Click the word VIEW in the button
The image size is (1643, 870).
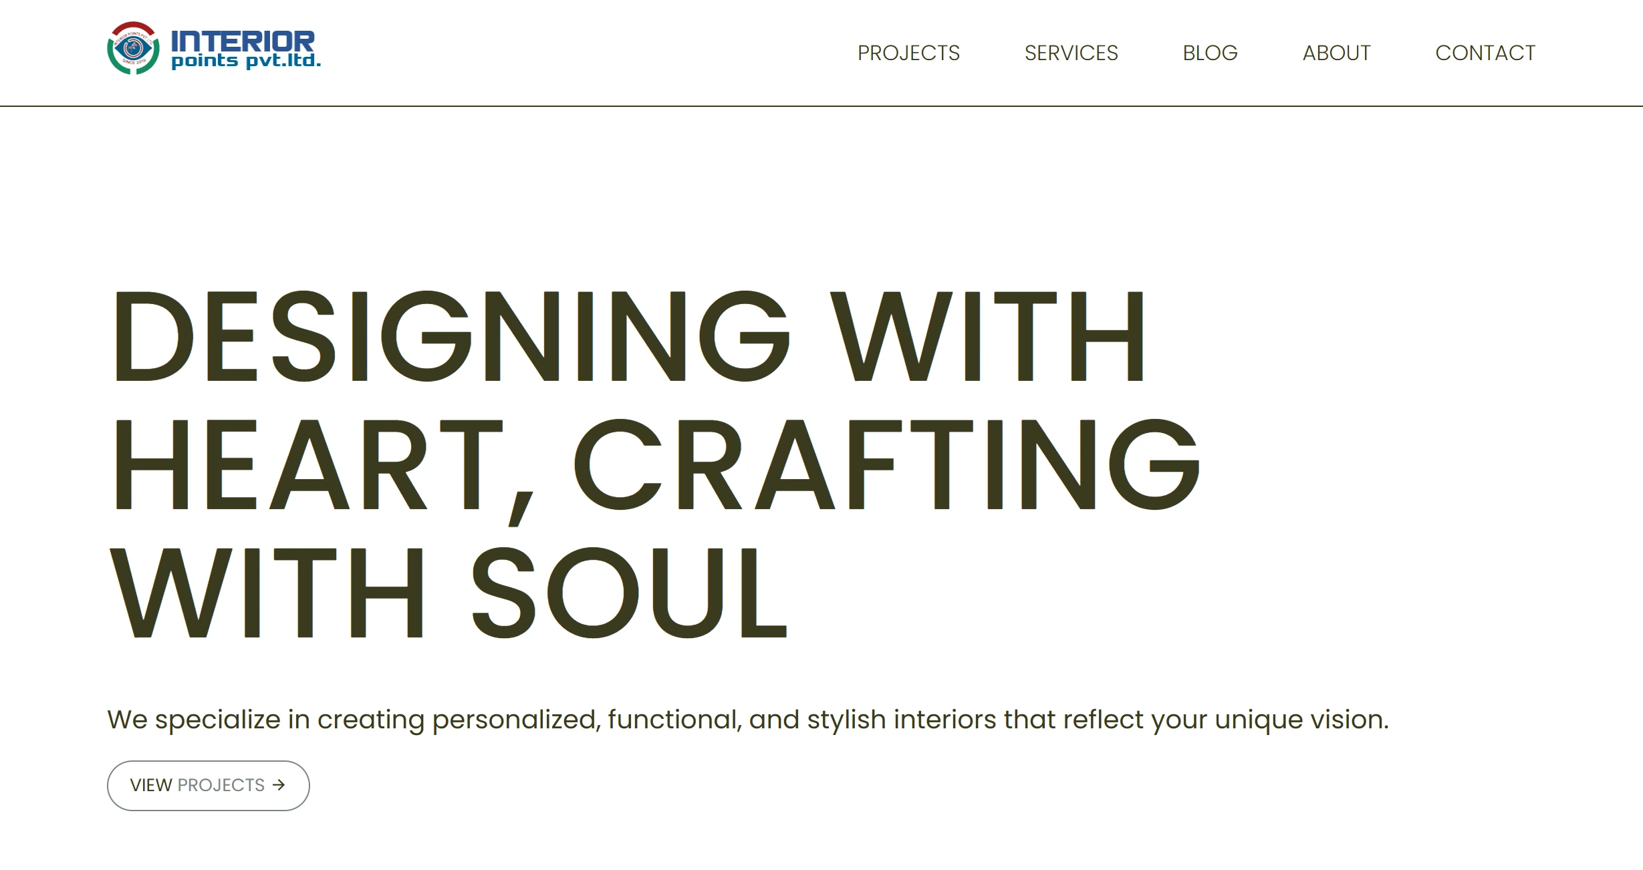pyautogui.click(x=151, y=785)
